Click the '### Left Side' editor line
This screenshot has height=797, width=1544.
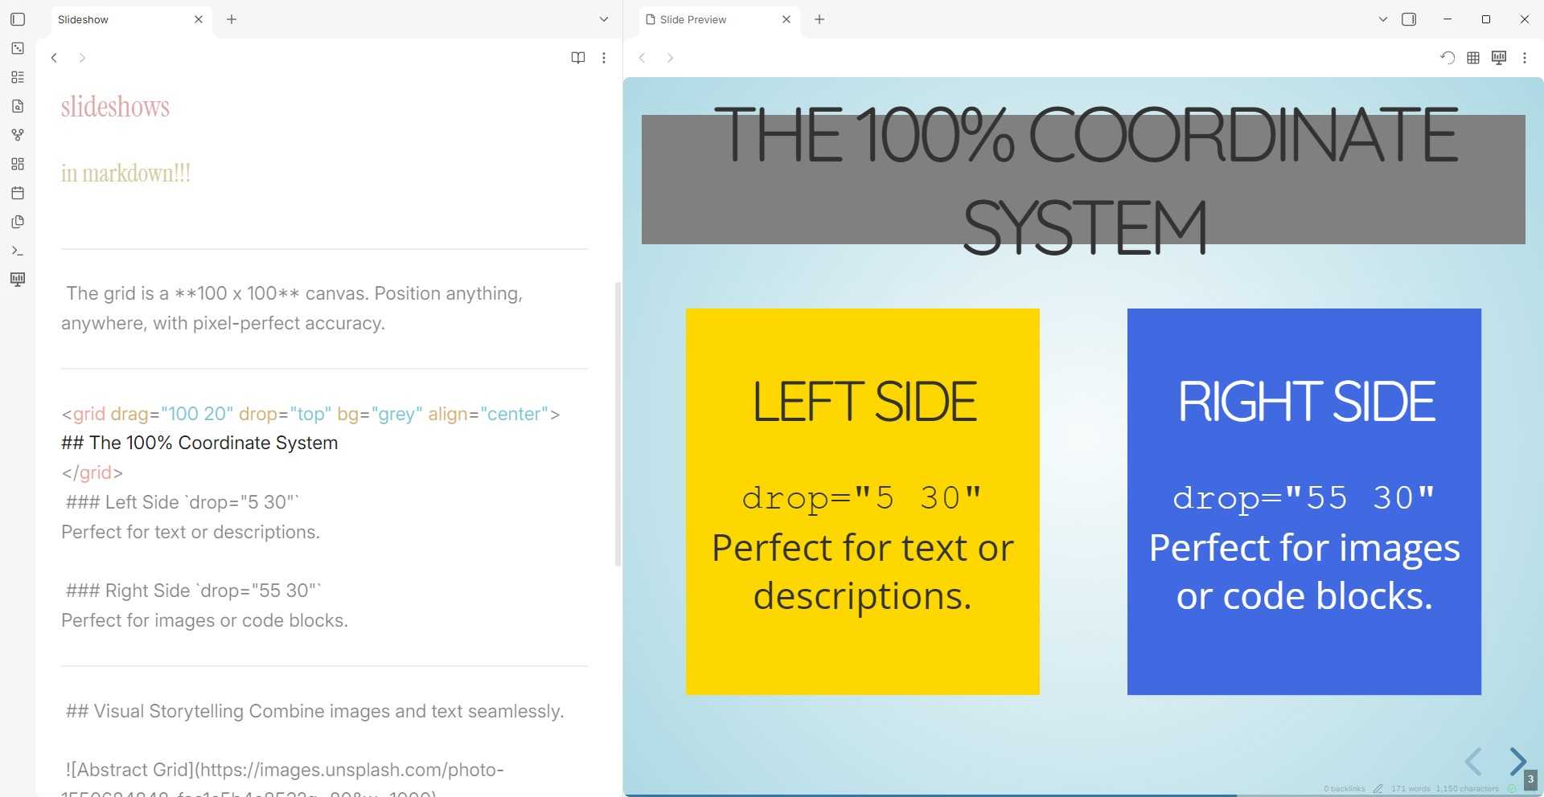point(182,502)
